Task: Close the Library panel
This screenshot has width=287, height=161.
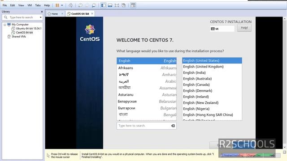Action: click(42, 12)
